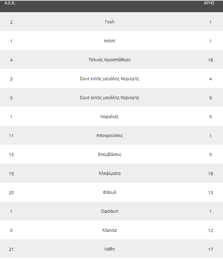
Task: Click Σουτ εκτός μεγάλης περιοχής label
Action: (109, 98)
